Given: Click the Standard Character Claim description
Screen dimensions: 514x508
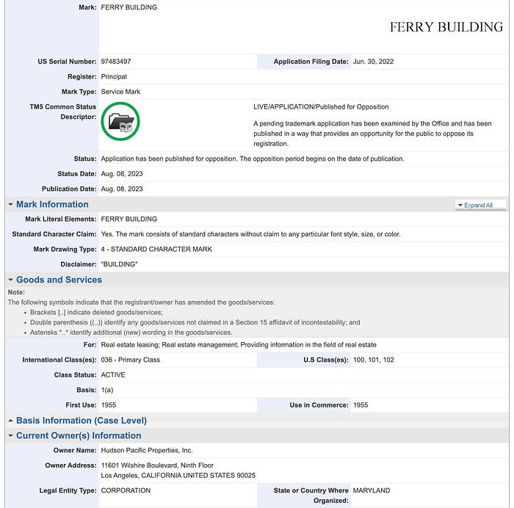Looking at the screenshot, I should [x=251, y=234].
